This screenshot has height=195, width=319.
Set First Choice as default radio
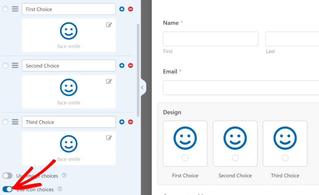click(x=5, y=9)
